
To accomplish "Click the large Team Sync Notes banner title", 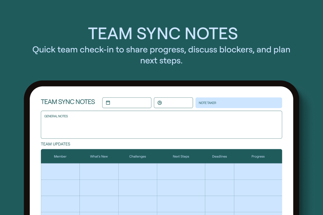I will coord(162,33).
